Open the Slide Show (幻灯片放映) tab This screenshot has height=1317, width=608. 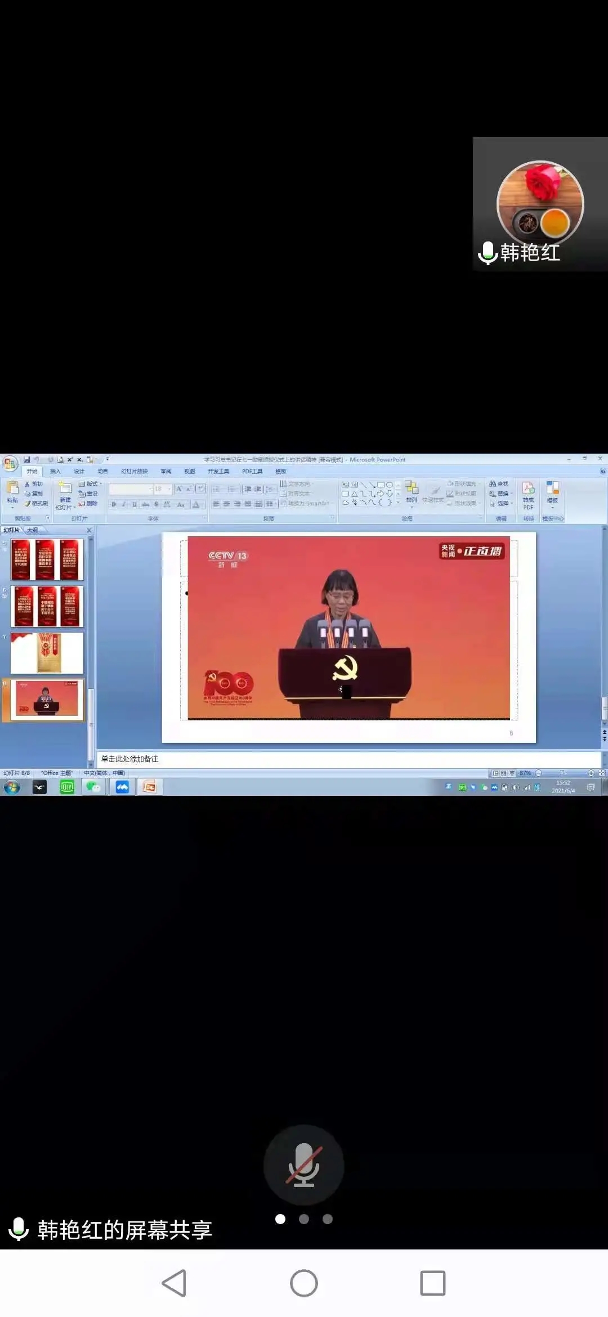coord(134,472)
